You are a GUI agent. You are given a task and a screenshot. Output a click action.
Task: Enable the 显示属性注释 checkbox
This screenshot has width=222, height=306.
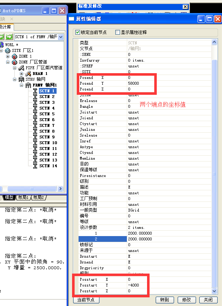[x=117, y=32]
